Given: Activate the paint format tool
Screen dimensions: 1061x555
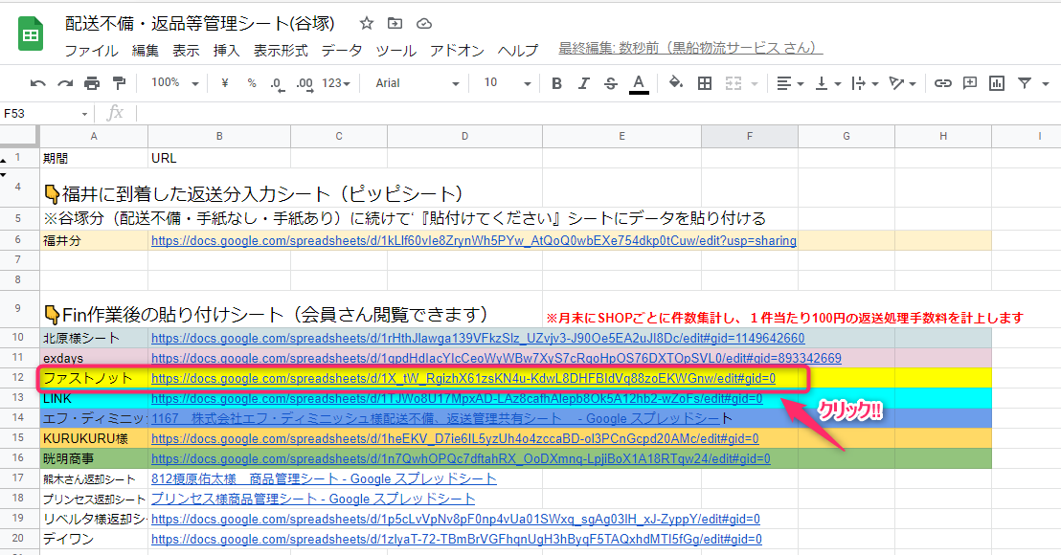Looking at the screenshot, I should coord(119,83).
